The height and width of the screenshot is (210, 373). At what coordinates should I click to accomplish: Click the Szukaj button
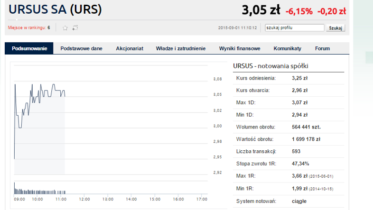tap(336, 28)
